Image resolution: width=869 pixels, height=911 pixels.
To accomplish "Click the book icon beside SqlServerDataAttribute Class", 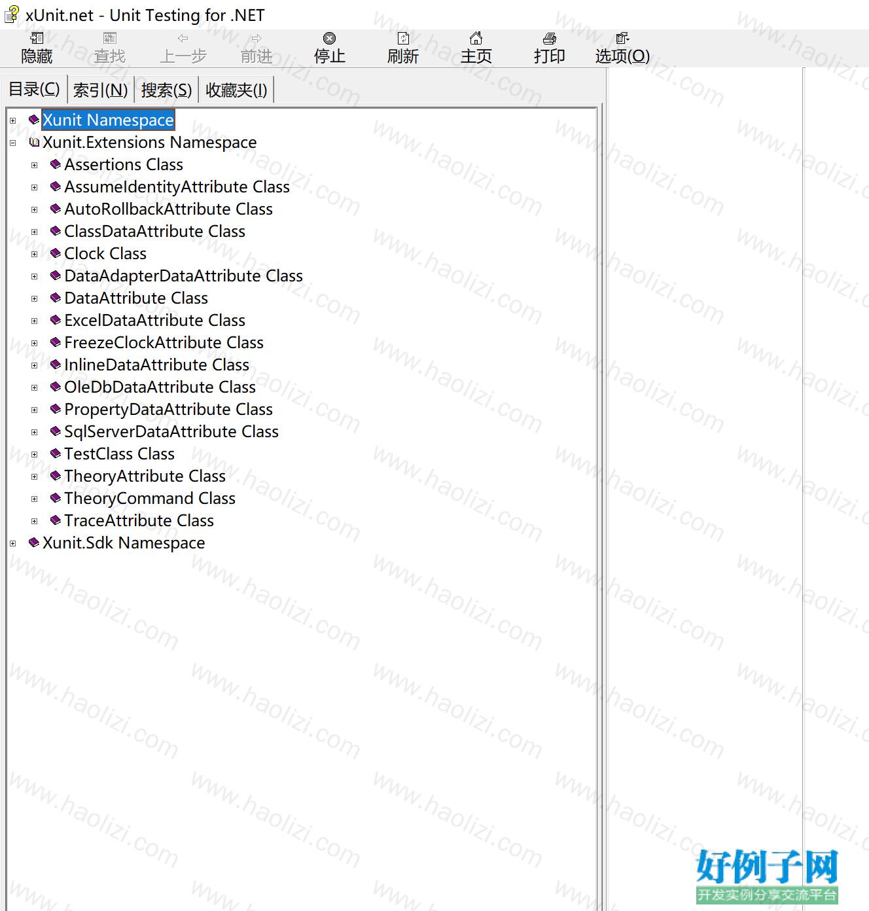I will tap(56, 431).
